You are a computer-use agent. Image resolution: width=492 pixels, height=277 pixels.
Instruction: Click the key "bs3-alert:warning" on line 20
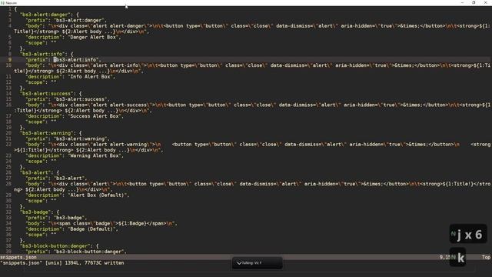point(48,133)
